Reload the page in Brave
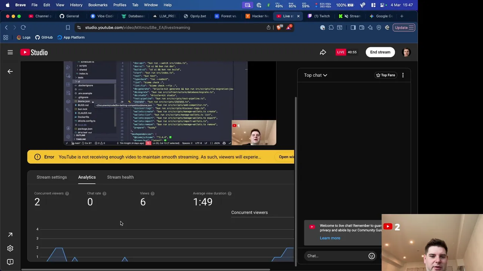 click(x=23, y=27)
